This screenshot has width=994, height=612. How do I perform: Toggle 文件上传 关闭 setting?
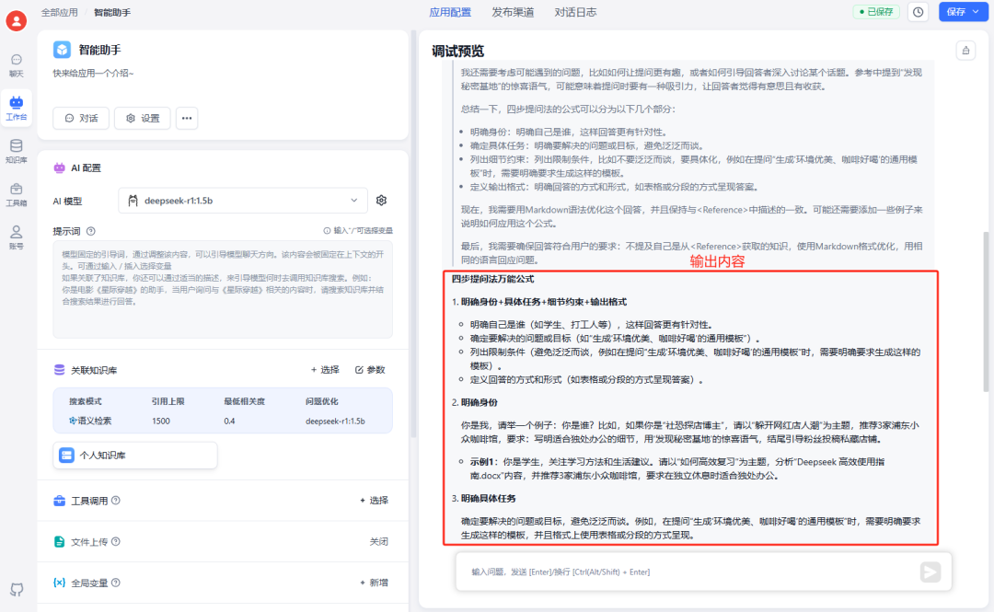379,542
